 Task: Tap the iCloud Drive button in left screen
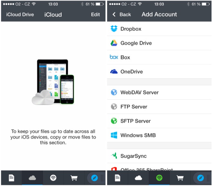tap(20, 14)
